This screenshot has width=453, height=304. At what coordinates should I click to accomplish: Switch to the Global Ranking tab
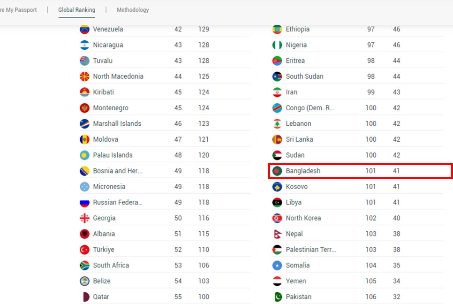click(x=76, y=10)
